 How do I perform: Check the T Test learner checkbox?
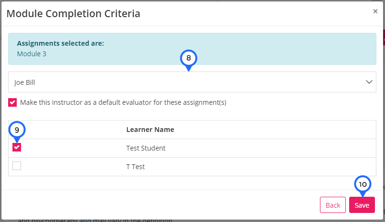(x=17, y=166)
